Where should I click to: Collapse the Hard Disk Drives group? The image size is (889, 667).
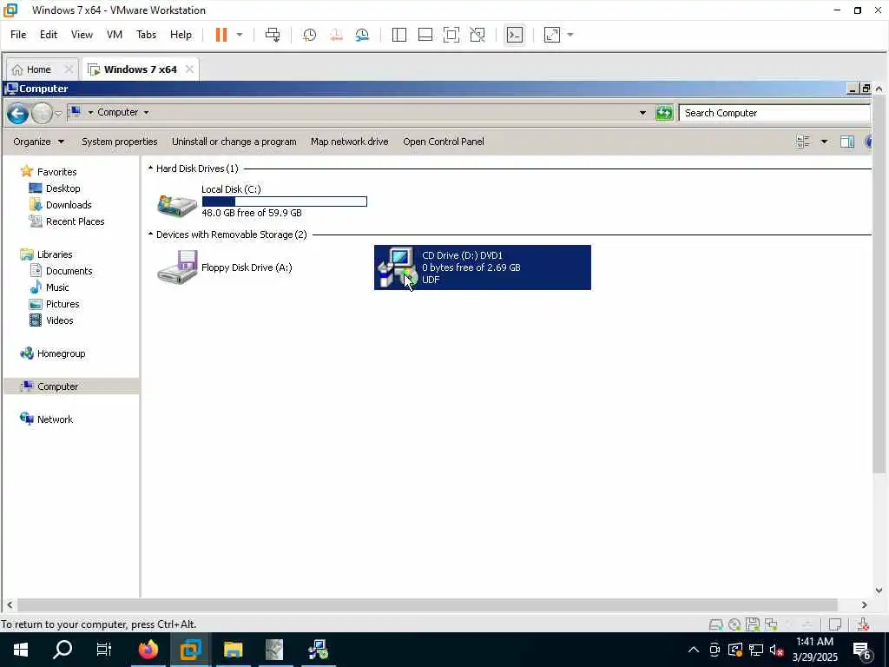[x=151, y=168]
